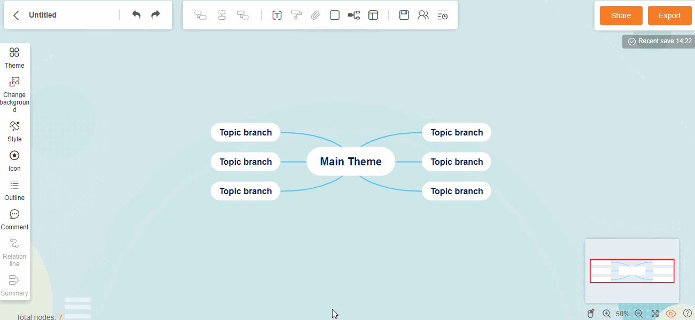Click the 50% zoom level value
This screenshot has height=320, width=695.
tap(622, 314)
